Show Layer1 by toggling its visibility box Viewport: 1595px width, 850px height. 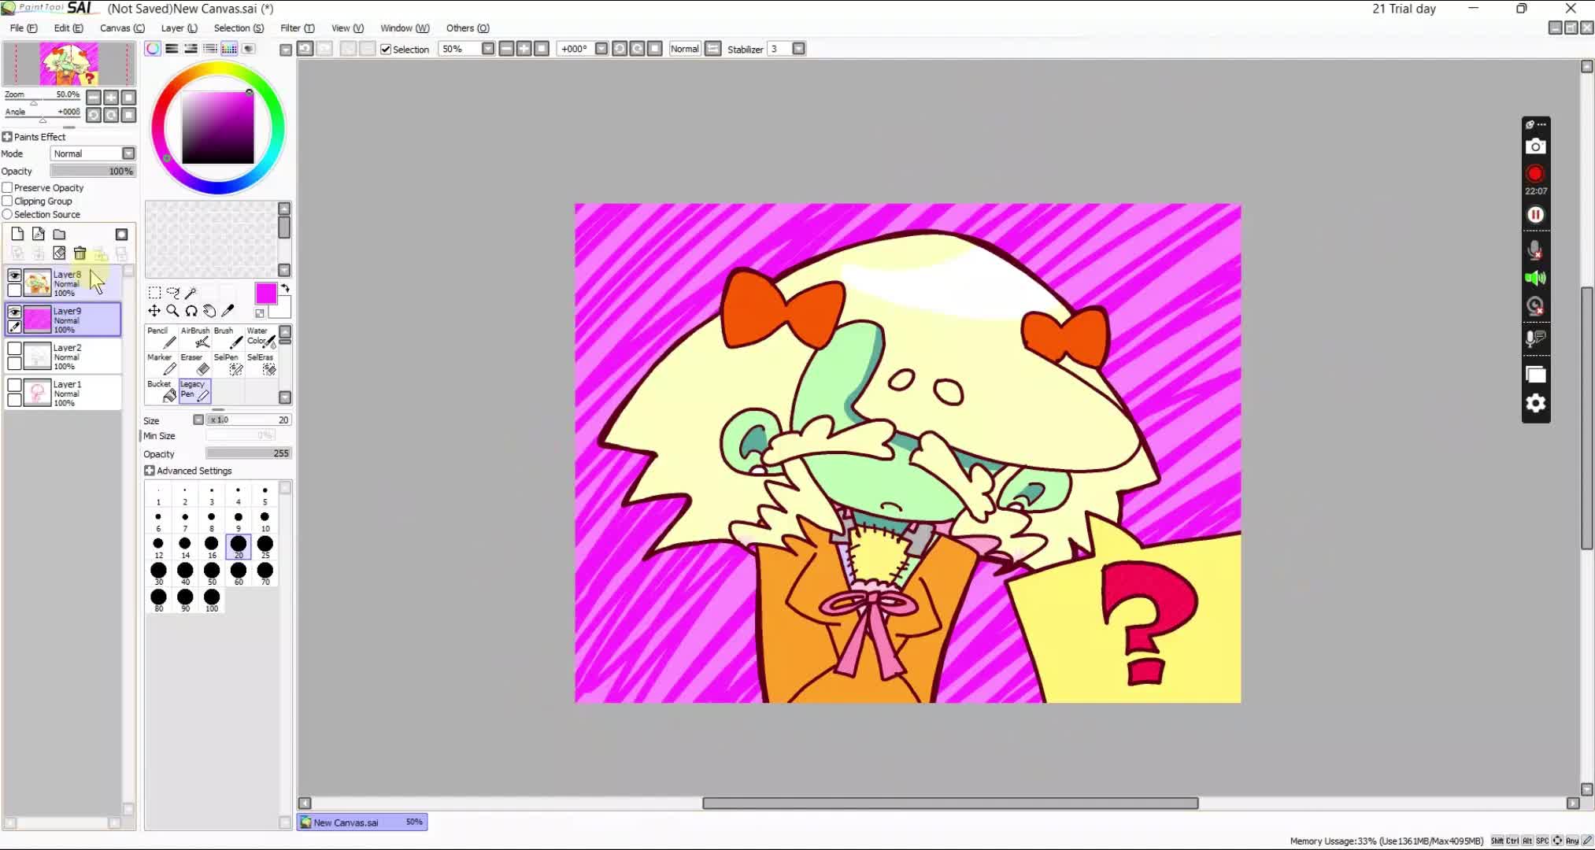(x=14, y=385)
